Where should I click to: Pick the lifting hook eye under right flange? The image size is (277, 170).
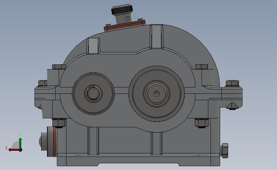pyautogui.click(x=233, y=106)
